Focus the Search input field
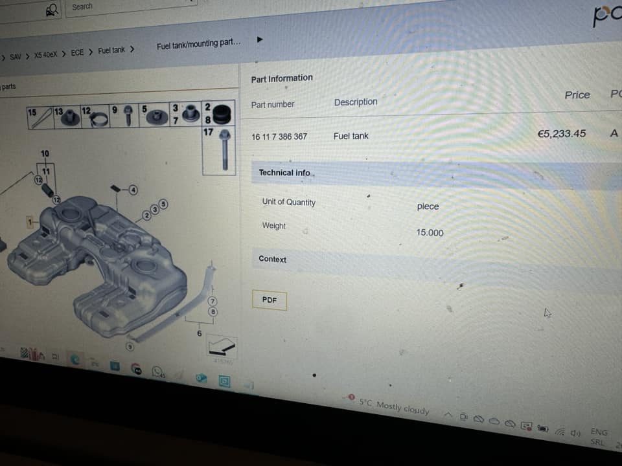 [131, 6]
